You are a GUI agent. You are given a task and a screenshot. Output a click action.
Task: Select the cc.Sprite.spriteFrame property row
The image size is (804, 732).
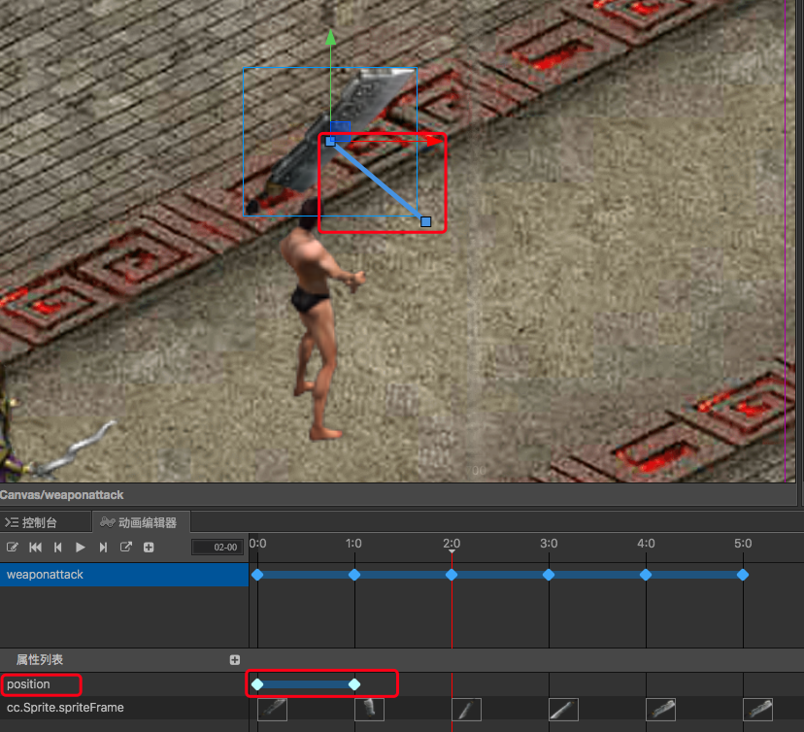(x=124, y=708)
